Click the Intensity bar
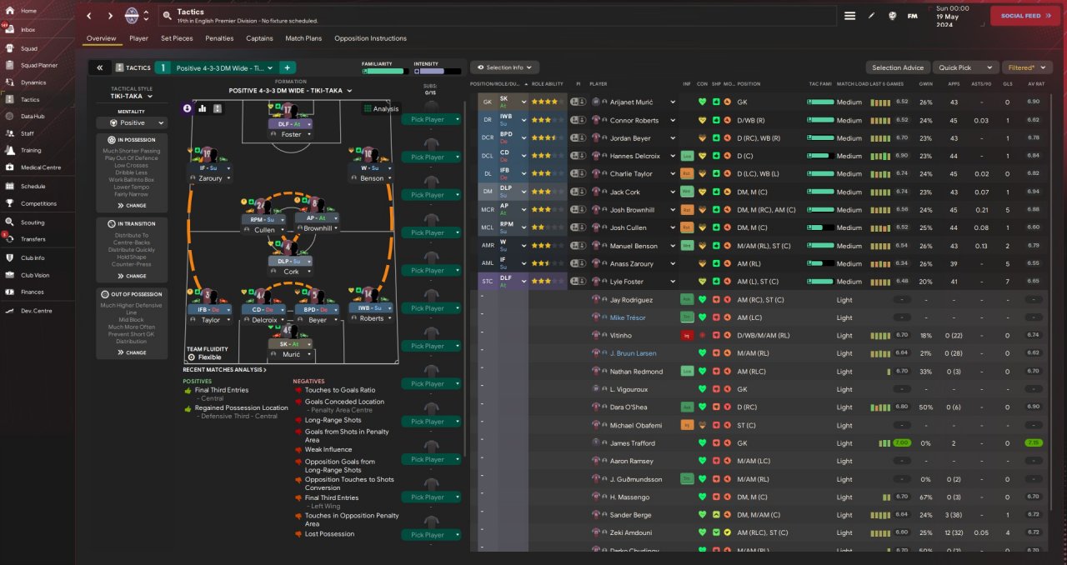 (437, 72)
